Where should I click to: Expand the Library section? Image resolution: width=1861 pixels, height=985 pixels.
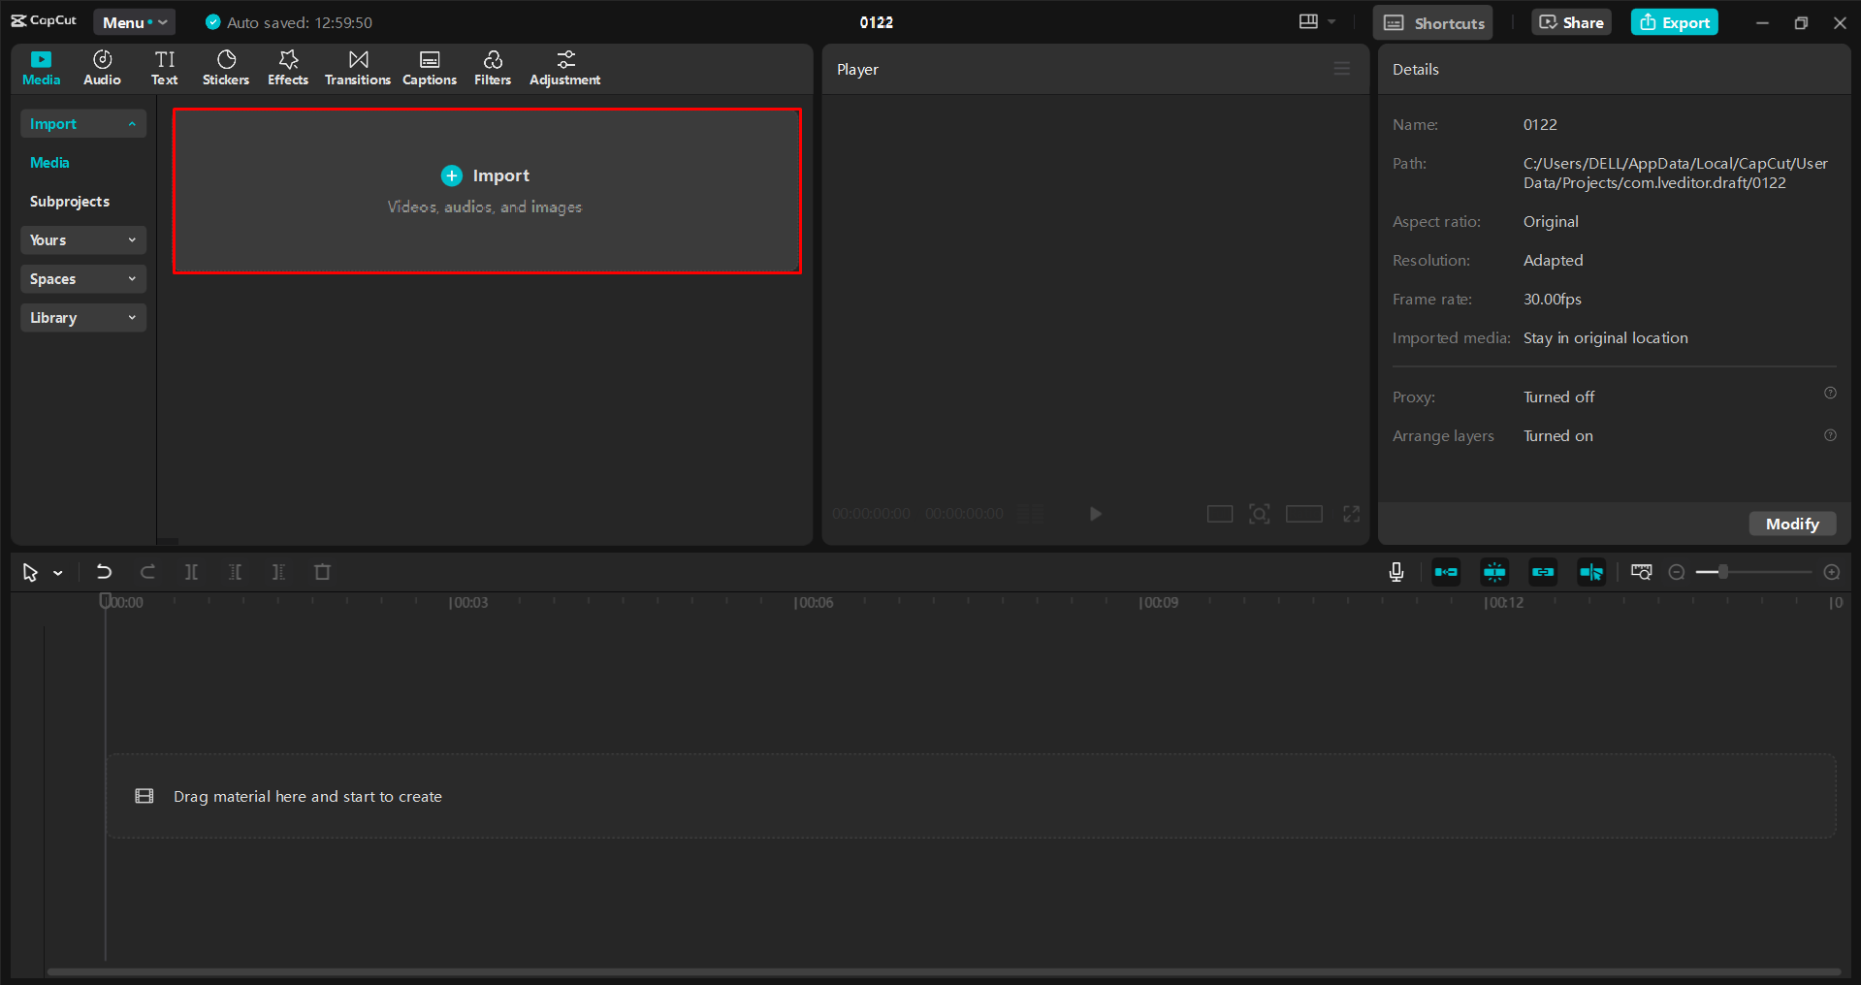[x=82, y=317]
